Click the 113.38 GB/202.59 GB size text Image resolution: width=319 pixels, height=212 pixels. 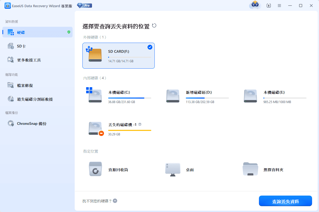click(200, 102)
